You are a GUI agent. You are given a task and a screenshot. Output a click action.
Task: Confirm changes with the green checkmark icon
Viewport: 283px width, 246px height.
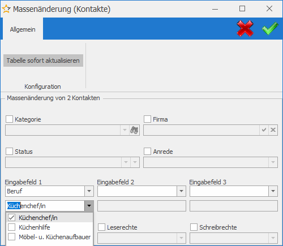pyautogui.click(x=270, y=28)
